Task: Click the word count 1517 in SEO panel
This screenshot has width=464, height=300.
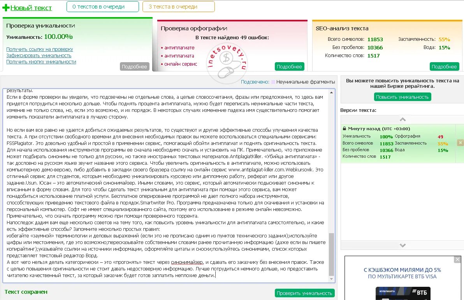Action: [373, 56]
